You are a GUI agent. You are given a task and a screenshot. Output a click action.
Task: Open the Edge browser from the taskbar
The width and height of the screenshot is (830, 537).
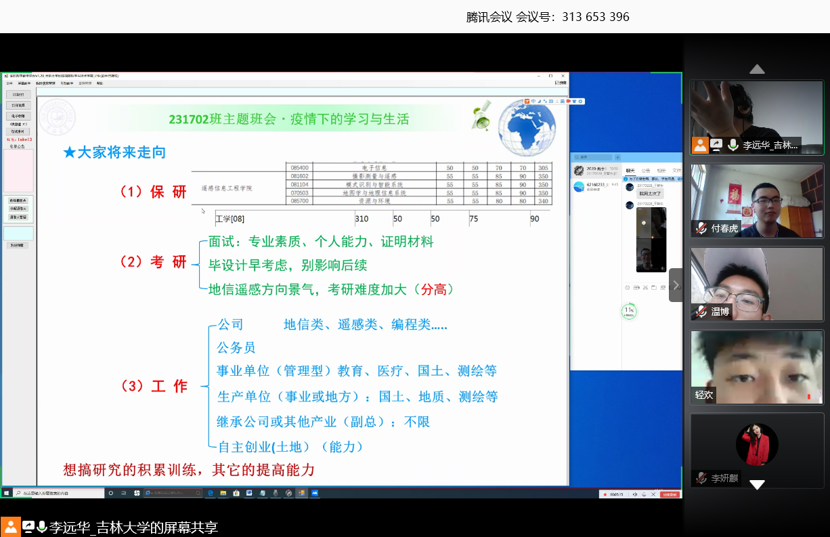coord(211,493)
